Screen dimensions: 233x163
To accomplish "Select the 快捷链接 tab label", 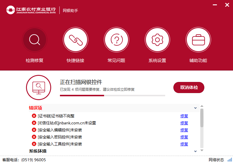I will [x=75, y=60].
